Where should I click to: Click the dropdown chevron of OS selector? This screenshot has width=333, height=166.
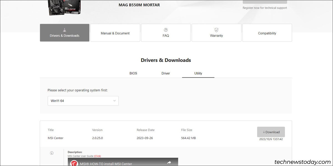pyautogui.click(x=114, y=101)
